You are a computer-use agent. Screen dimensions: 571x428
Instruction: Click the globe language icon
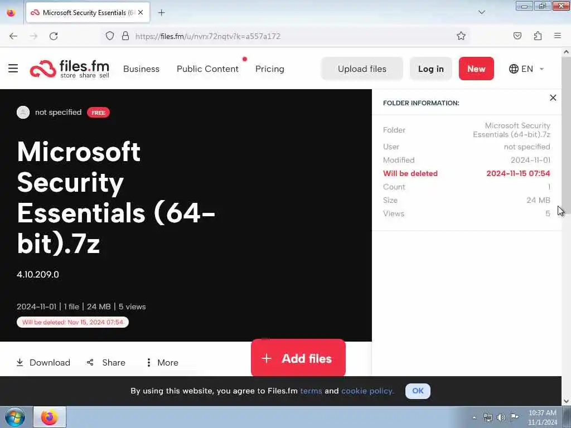point(514,69)
